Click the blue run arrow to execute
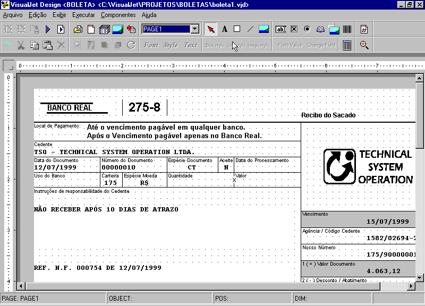The image size is (425, 306). pos(48,29)
